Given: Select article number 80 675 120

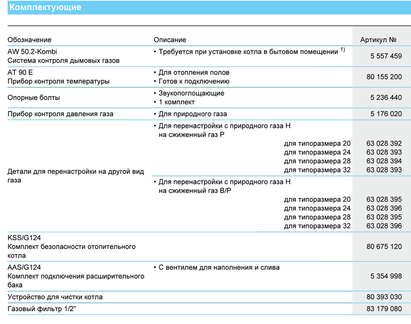Looking at the screenshot, I should point(384,247).
